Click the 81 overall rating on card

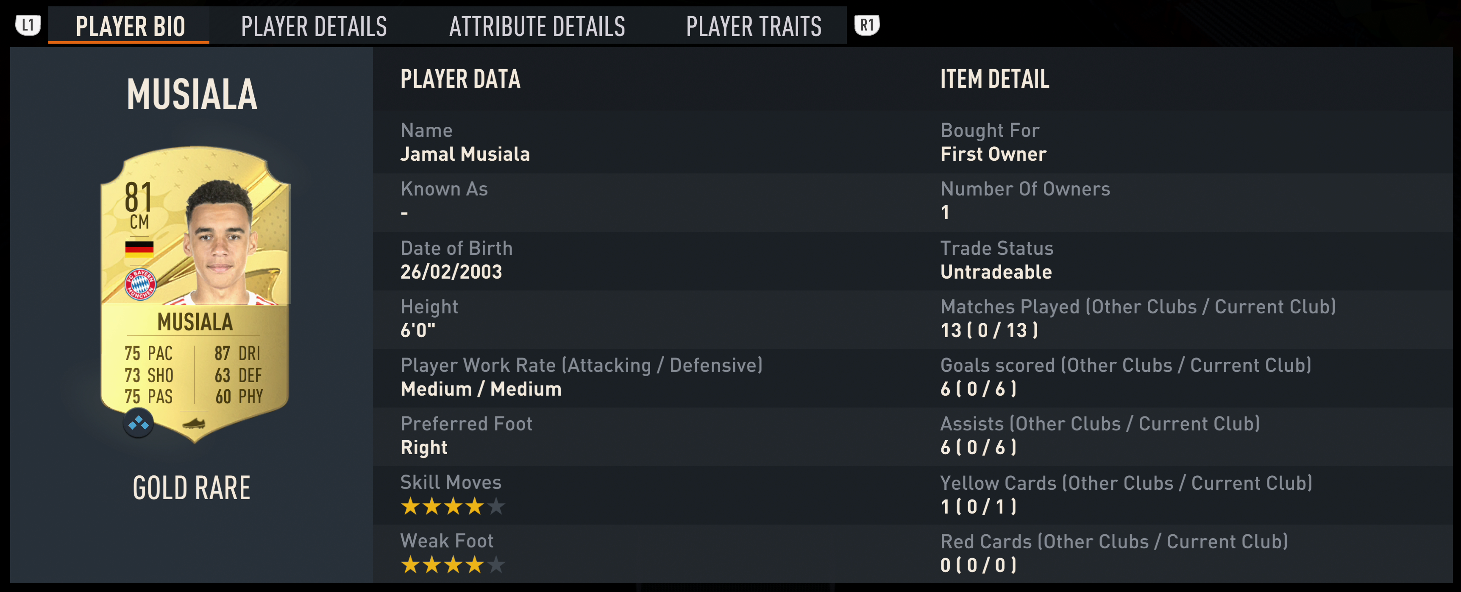tap(139, 198)
